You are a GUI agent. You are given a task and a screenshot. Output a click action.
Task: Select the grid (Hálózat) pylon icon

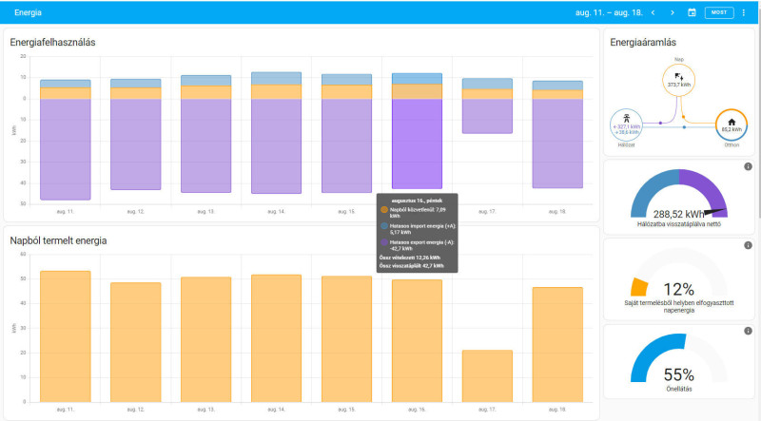(626, 118)
